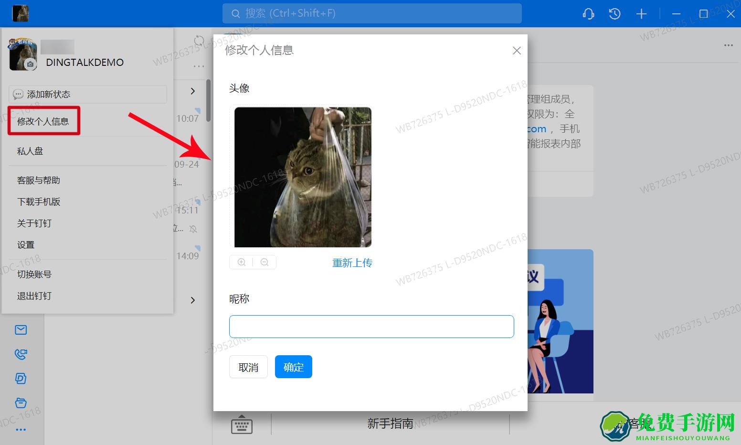Click the headset customer service icon

point(588,14)
